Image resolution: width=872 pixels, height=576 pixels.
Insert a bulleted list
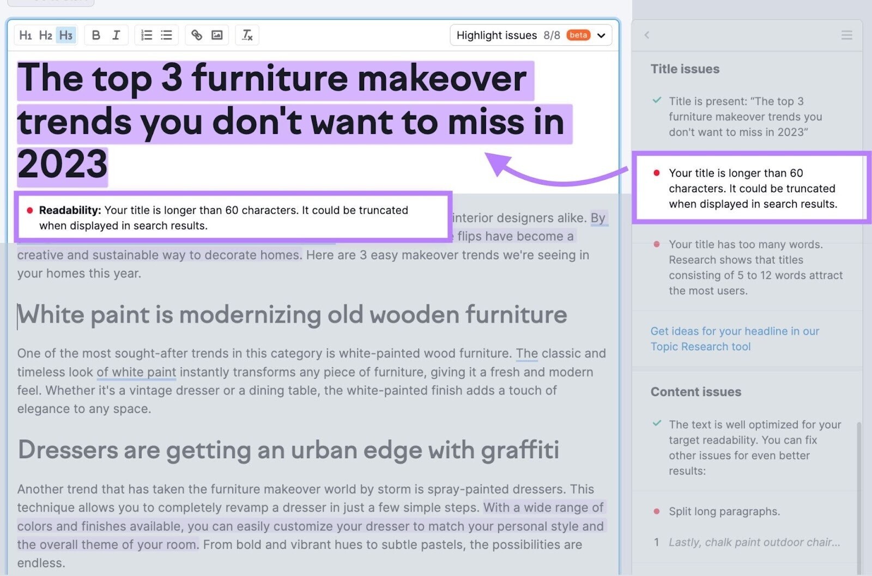point(166,35)
